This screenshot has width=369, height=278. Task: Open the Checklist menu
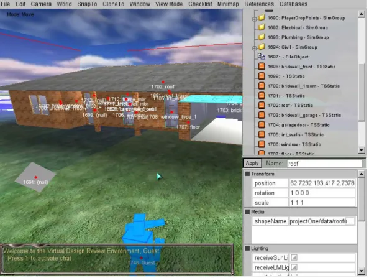click(200, 4)
